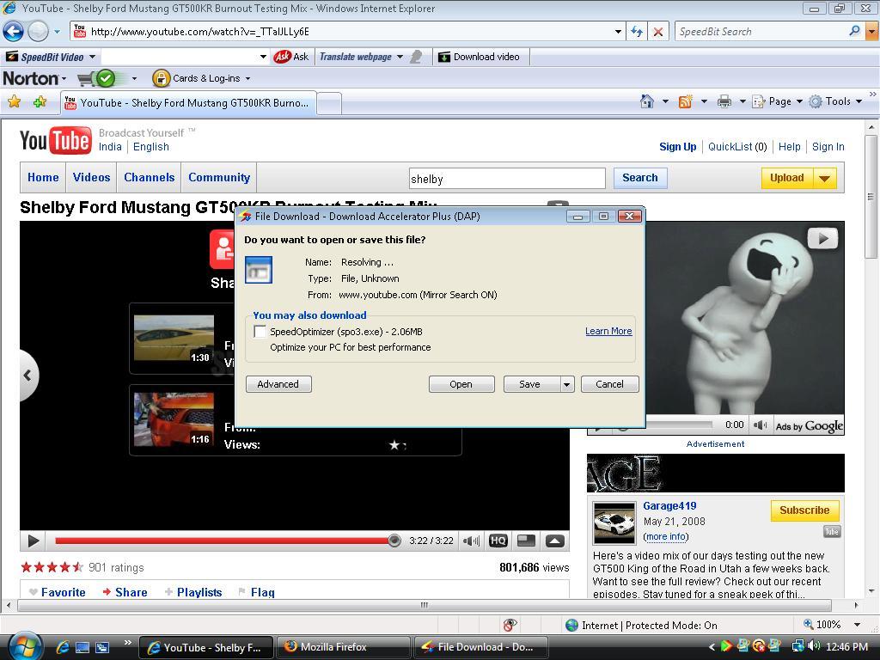880x660 pixels.
Task: Click the player pop-up arrow icon
Action: pos(554,541)
